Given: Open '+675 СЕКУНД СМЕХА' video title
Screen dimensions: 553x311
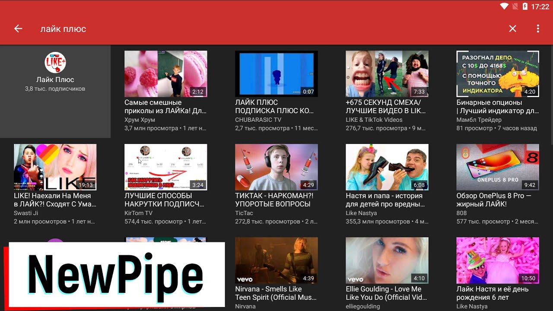Looking at the screenshot, I should (x=386, y=107).
